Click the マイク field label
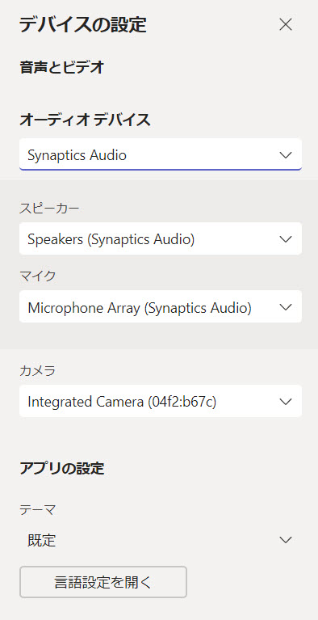 [37, 276]
